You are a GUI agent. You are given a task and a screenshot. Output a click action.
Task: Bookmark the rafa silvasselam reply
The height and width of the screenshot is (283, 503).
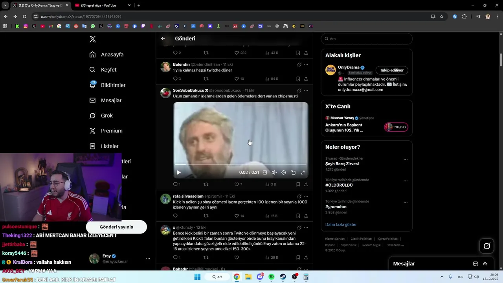pos(298,216)
